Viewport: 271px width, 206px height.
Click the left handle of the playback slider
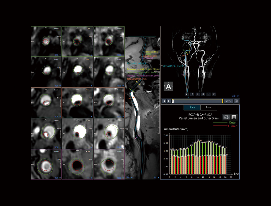coord(173,101)
